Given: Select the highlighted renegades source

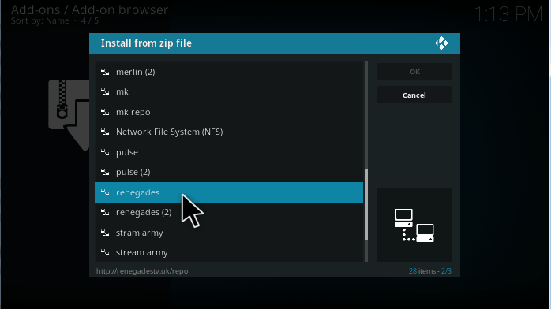Looking at the screenshot, I should 229,192.
